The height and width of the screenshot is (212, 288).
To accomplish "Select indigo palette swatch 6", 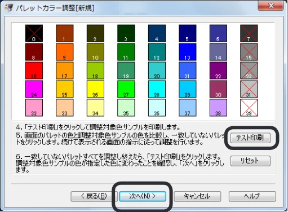I will click(218, 33).
